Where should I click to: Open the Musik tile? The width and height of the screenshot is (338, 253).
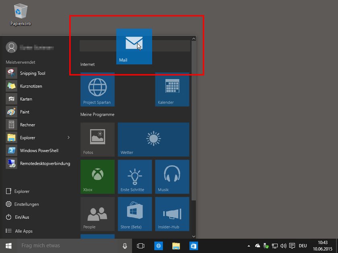click(x=172, y=177)
